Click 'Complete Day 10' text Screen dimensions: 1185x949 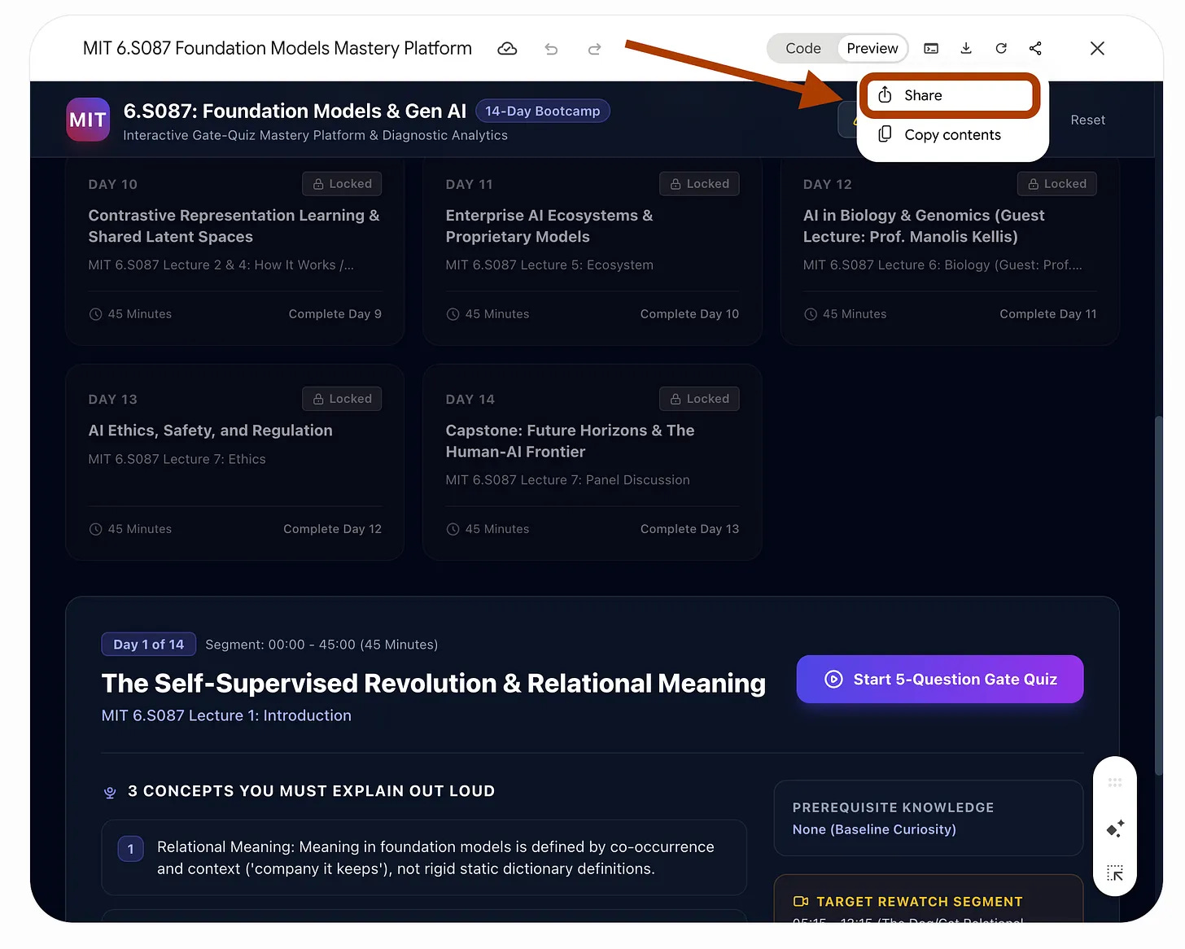click(x=689, y=314)
